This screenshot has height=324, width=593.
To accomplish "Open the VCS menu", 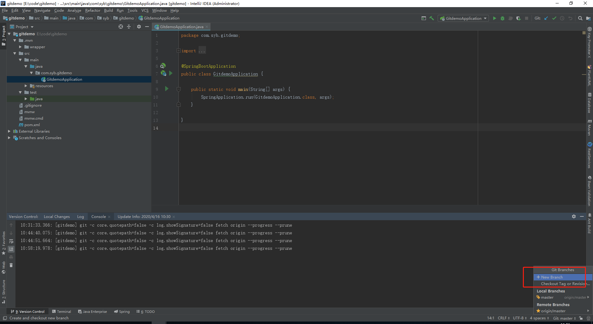I will click(x=145, y=10).
